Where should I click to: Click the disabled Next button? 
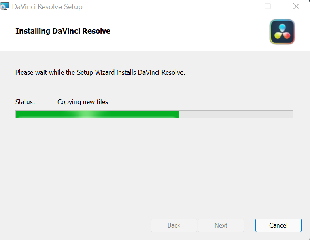[x=221, y=225]
